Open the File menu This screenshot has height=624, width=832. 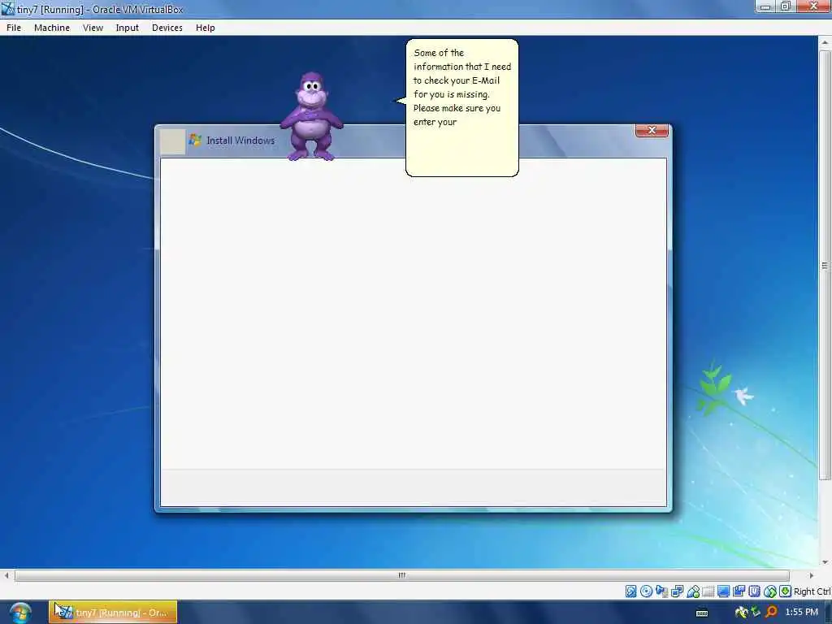tap(14, 28)
